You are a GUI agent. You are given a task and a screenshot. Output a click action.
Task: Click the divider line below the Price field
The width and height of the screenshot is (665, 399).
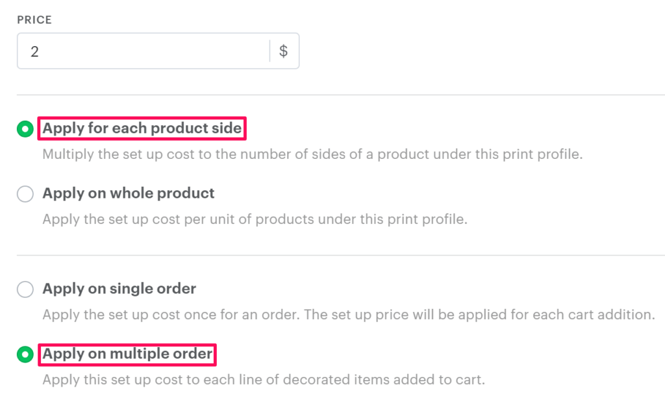click(338, 95)
